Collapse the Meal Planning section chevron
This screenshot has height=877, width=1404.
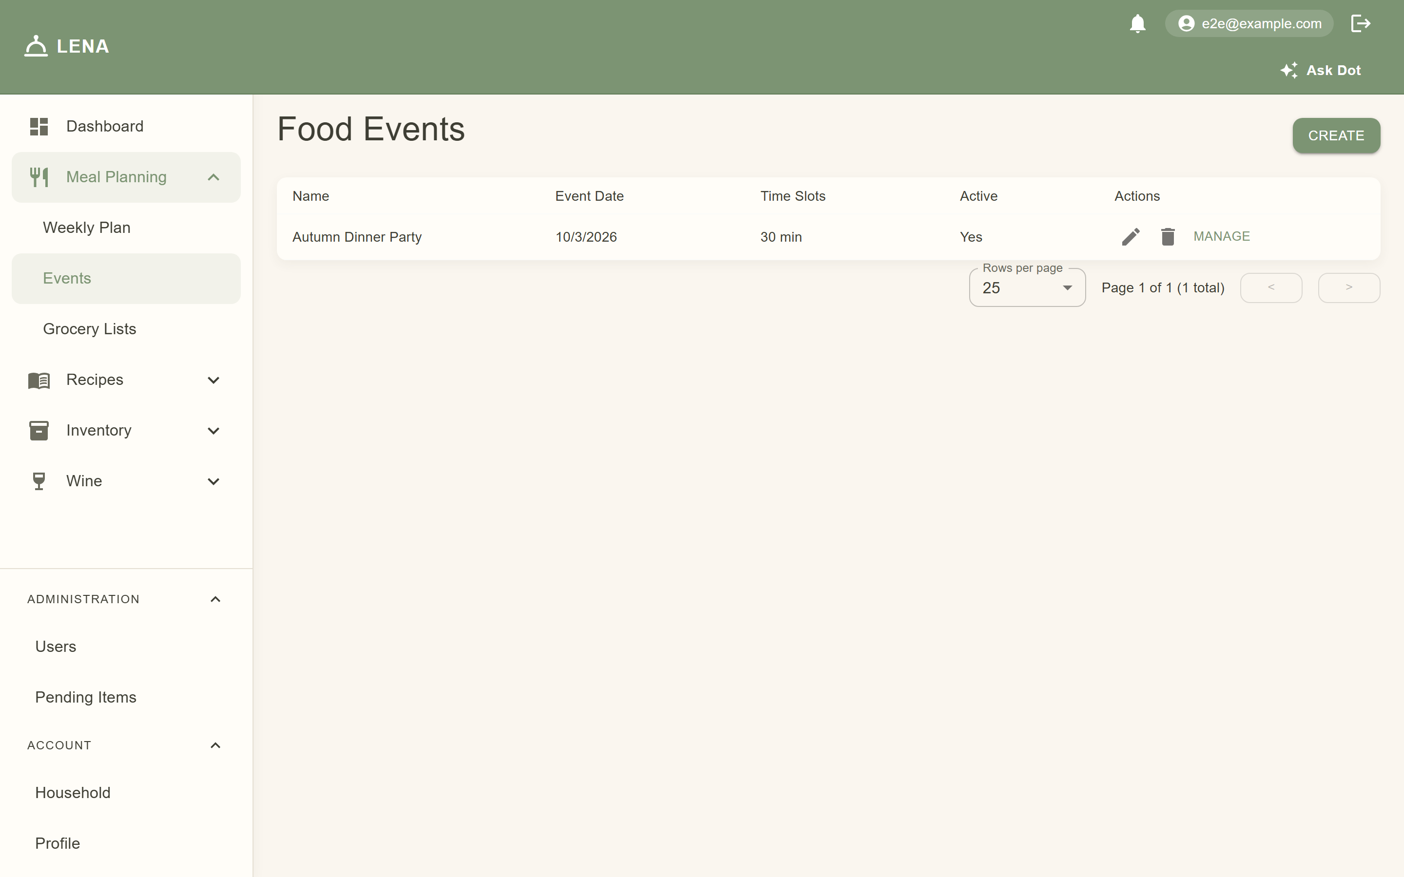[214, 177]
